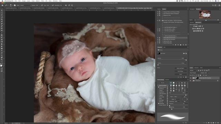Select the Horizontal Type tool
The image size is (221, 124).
[2, 51]
